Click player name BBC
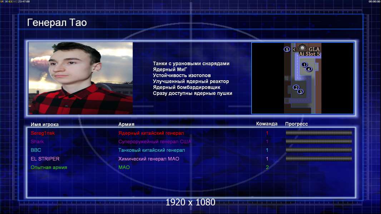This screenshot has width=381, height=214. point(36,150)
